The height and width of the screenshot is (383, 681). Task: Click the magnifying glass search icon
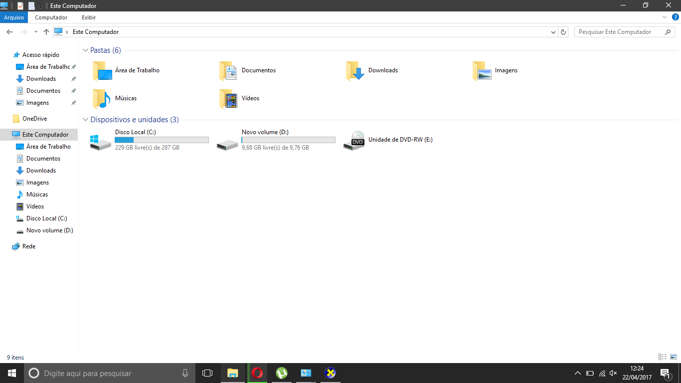(668, 32)
